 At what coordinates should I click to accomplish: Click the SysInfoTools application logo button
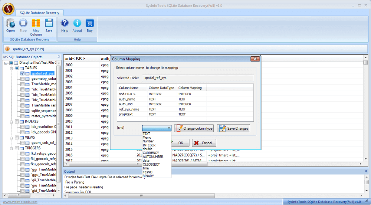(x=8, y=8)
